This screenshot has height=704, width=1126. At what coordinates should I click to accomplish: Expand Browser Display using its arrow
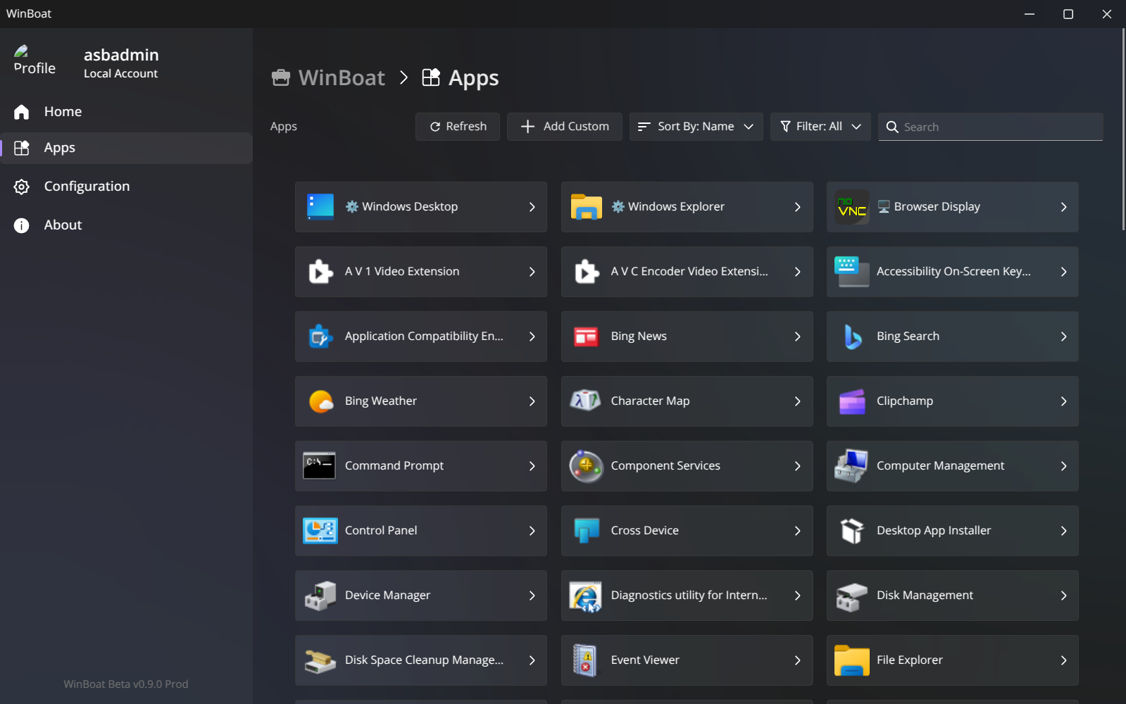coord(1063,207)
